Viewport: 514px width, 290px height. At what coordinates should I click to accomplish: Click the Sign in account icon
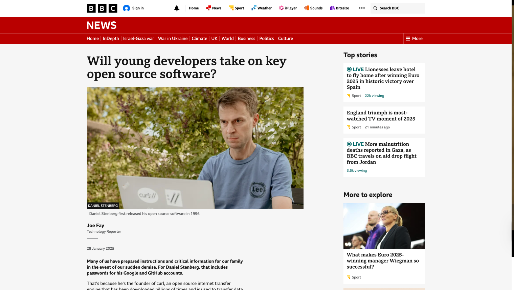[x=127, y=8]
